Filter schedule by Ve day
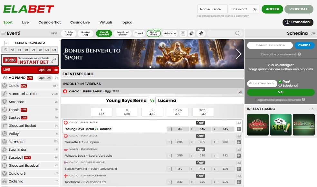The width and height of the screenshot is (317, 187). [x=19, y=50]
